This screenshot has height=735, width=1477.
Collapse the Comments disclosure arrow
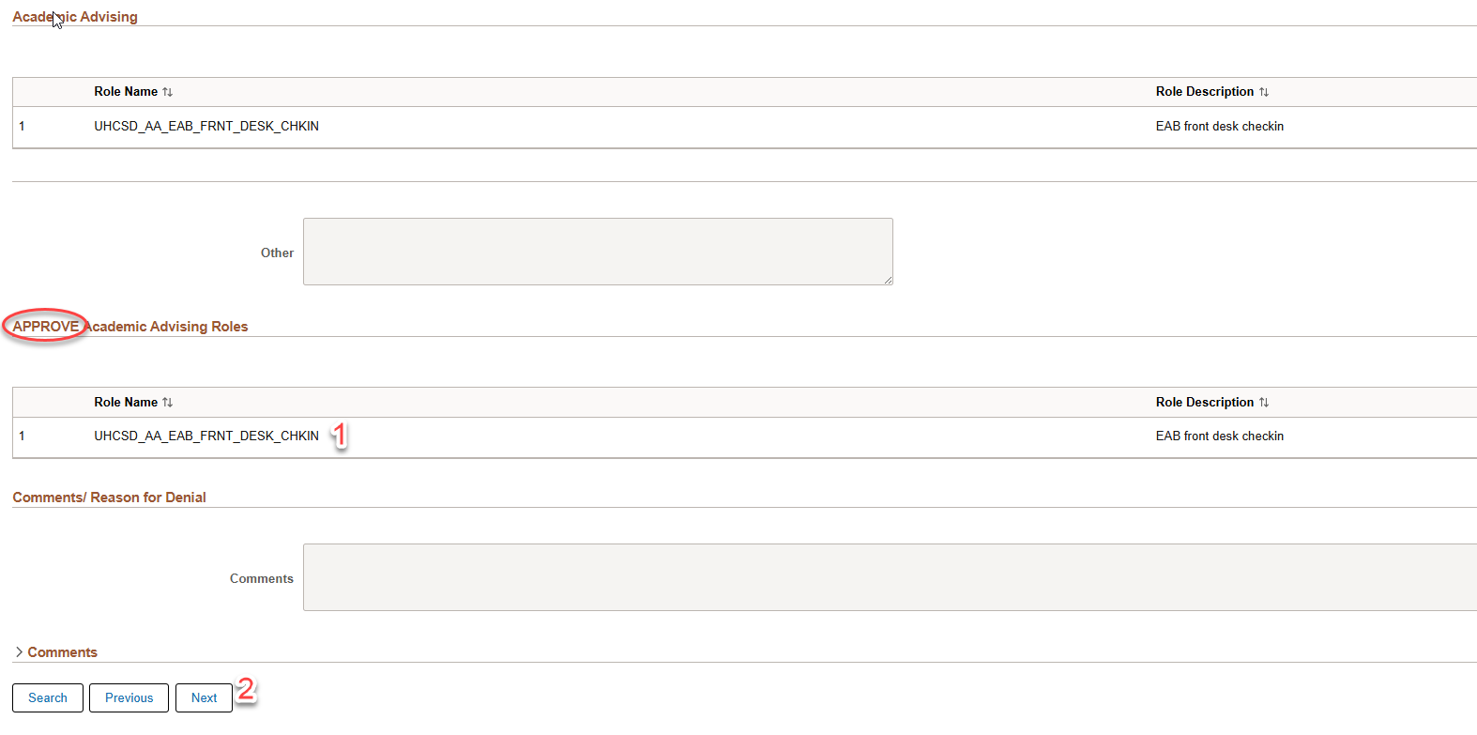coord(17,651)
